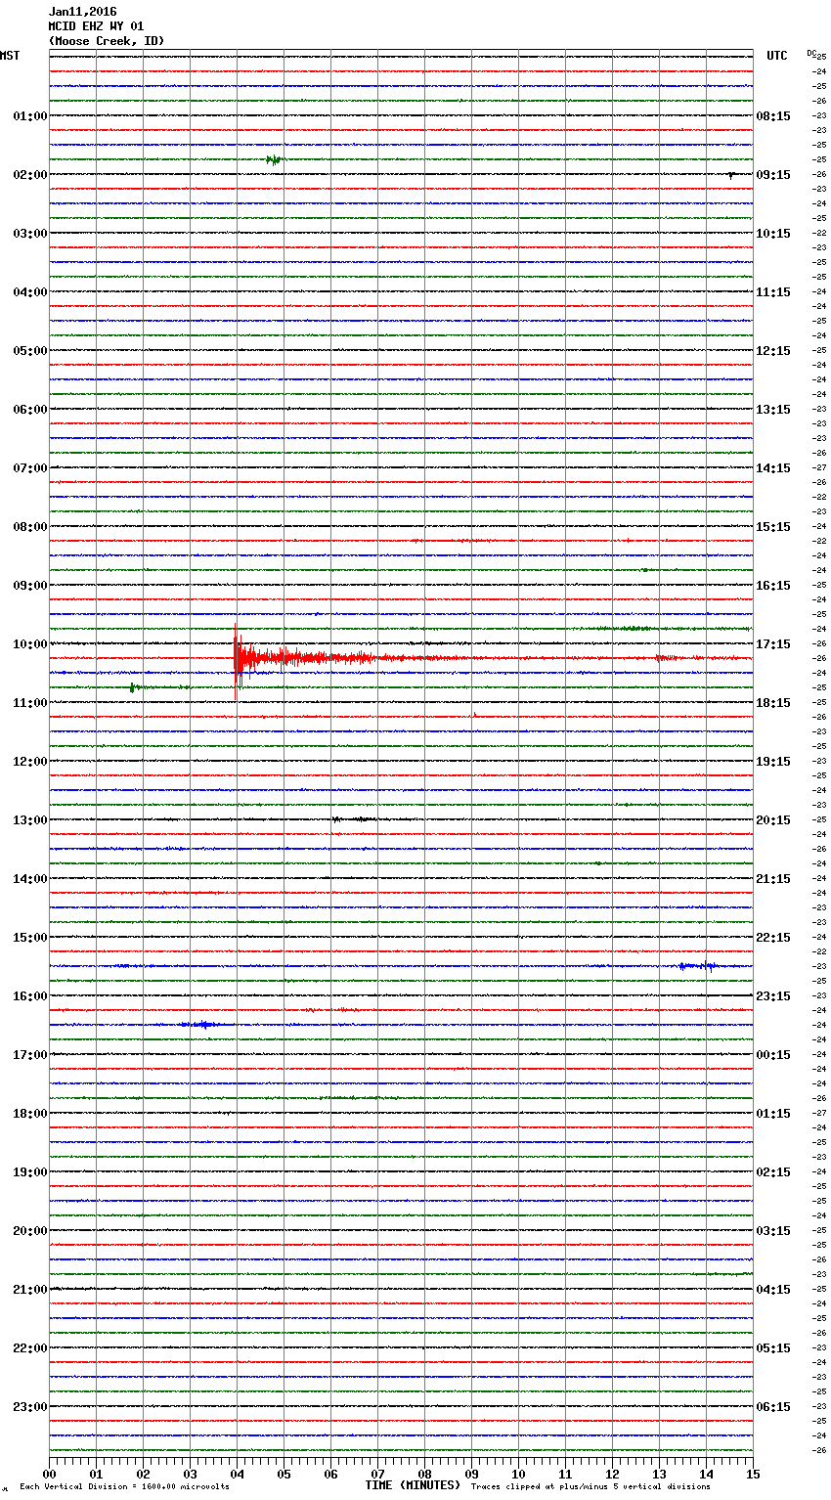Image resolution: width=831 pixels, height=1500 pixels.
Task: Select the 10:00 MST hour label
Action: [x=30, y=644]
